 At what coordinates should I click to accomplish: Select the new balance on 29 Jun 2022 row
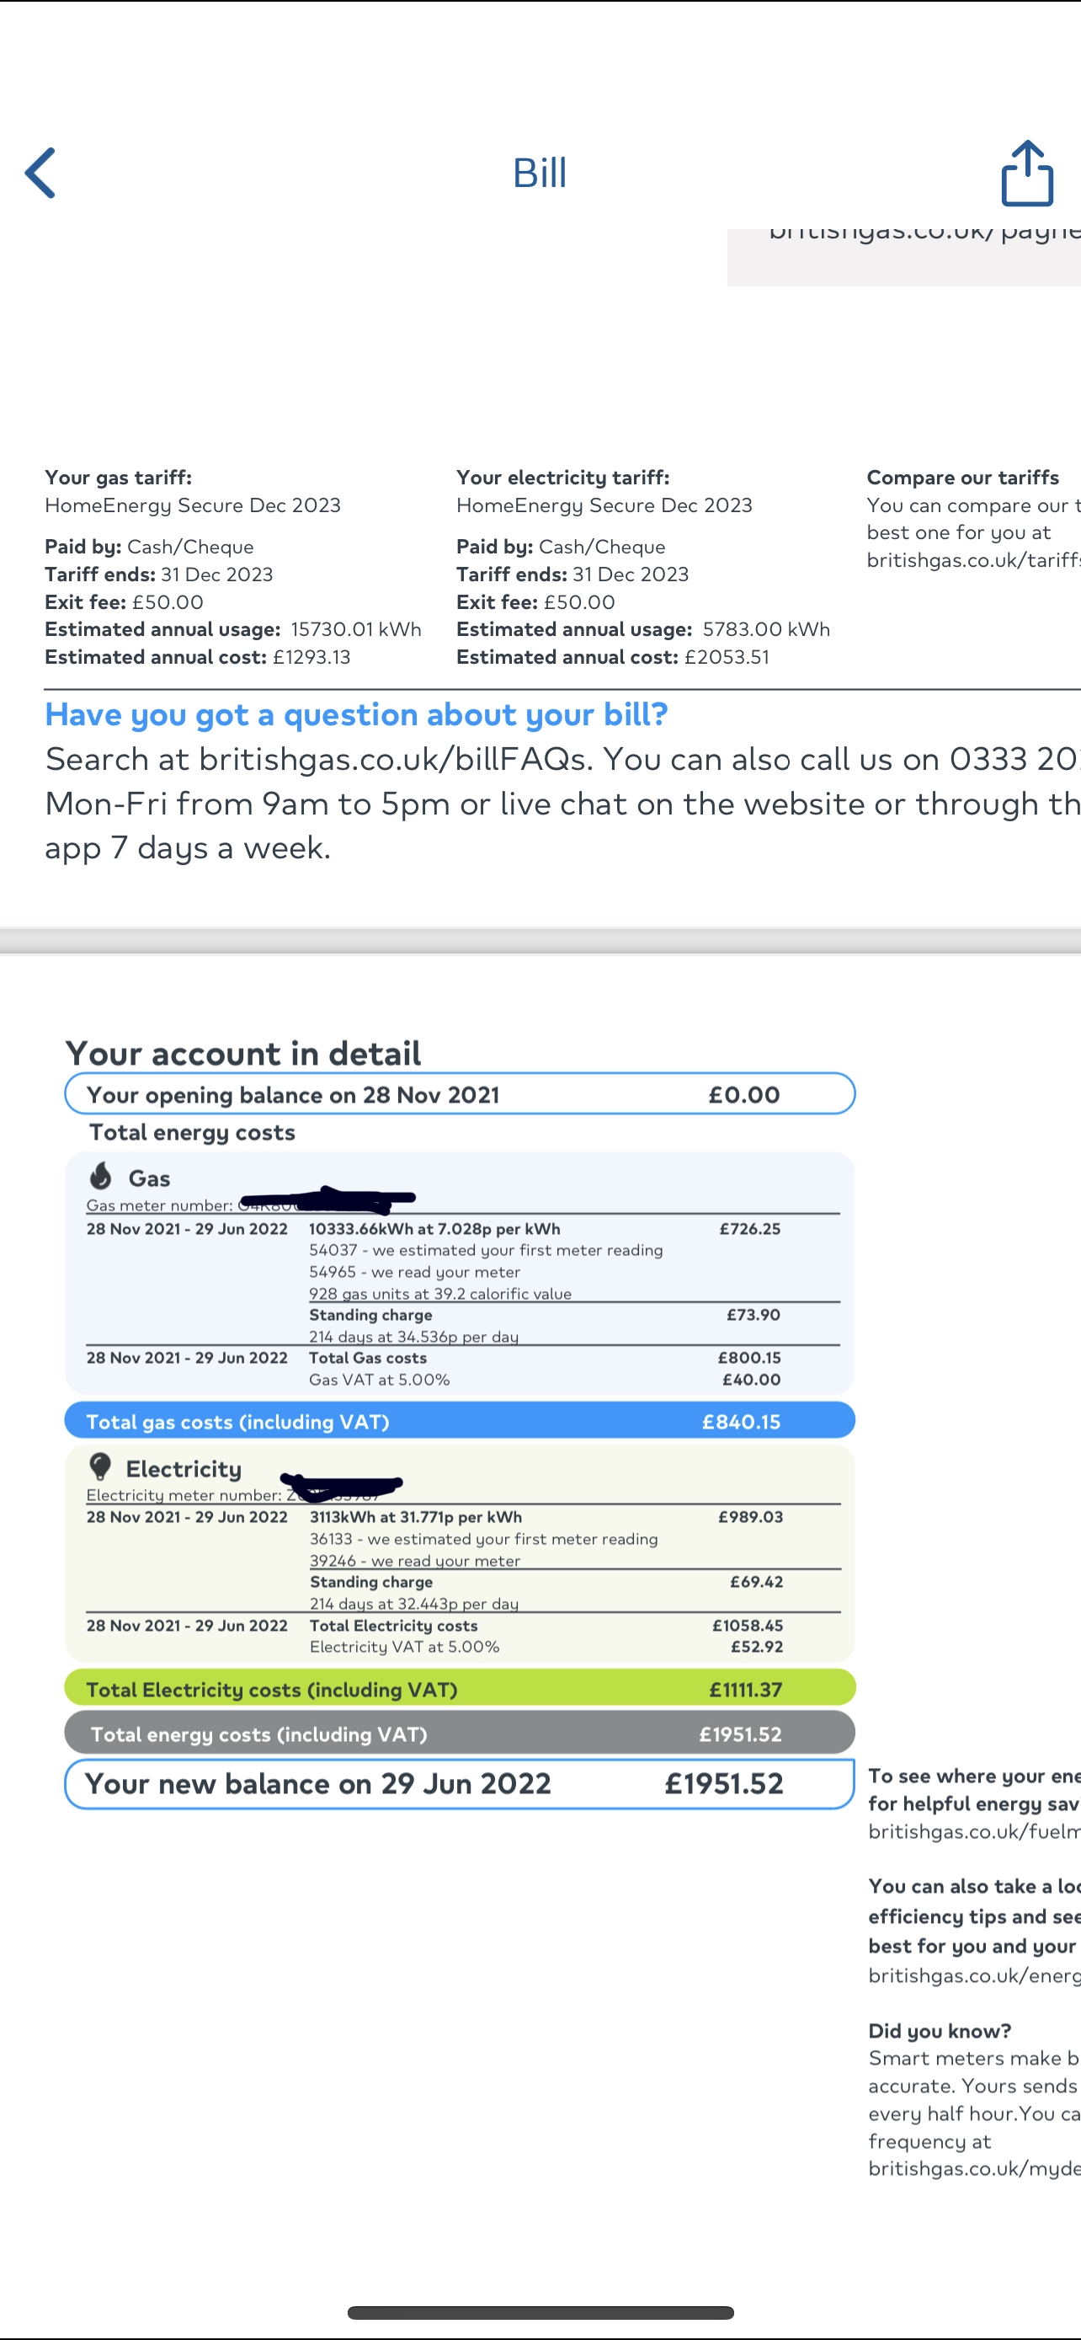pos(460,1783)
